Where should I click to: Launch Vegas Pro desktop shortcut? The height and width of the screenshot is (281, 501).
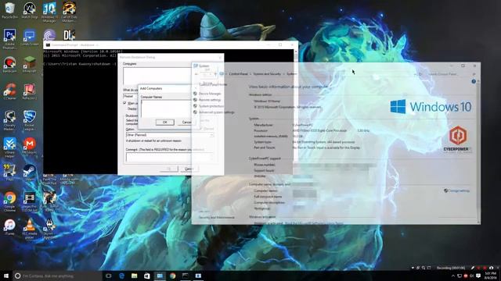[x=30, y=201]
